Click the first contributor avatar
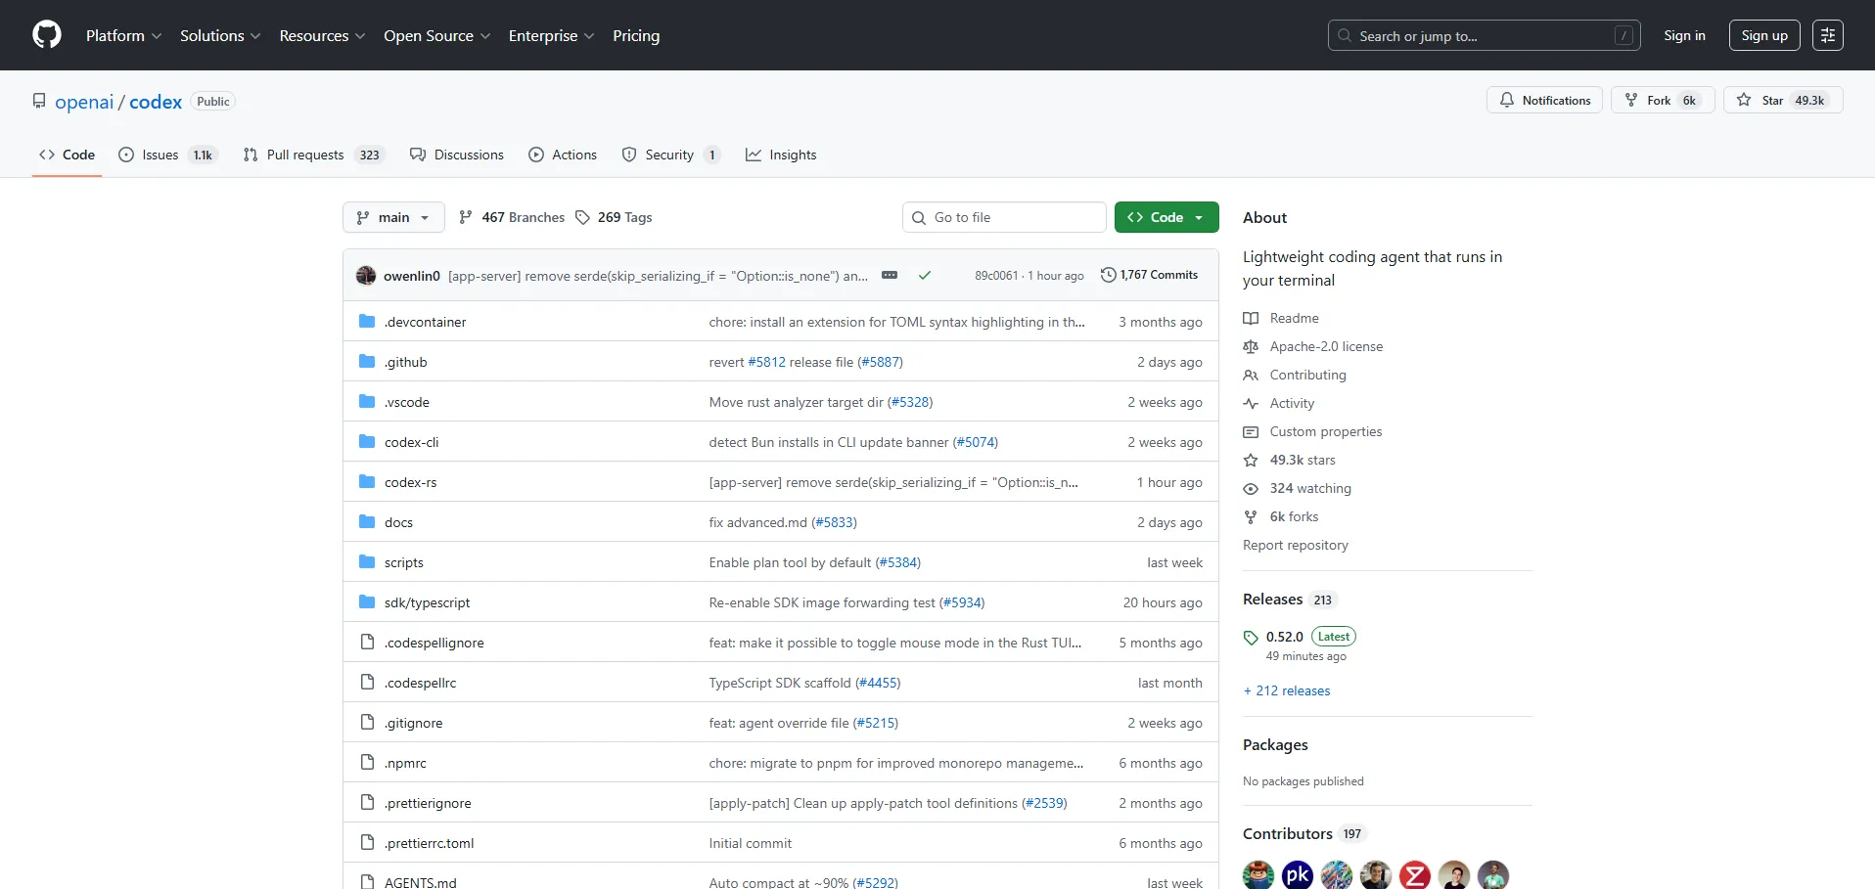Image resolution: width=1875 pixels, height=889 pixels. coord(1258,874)
